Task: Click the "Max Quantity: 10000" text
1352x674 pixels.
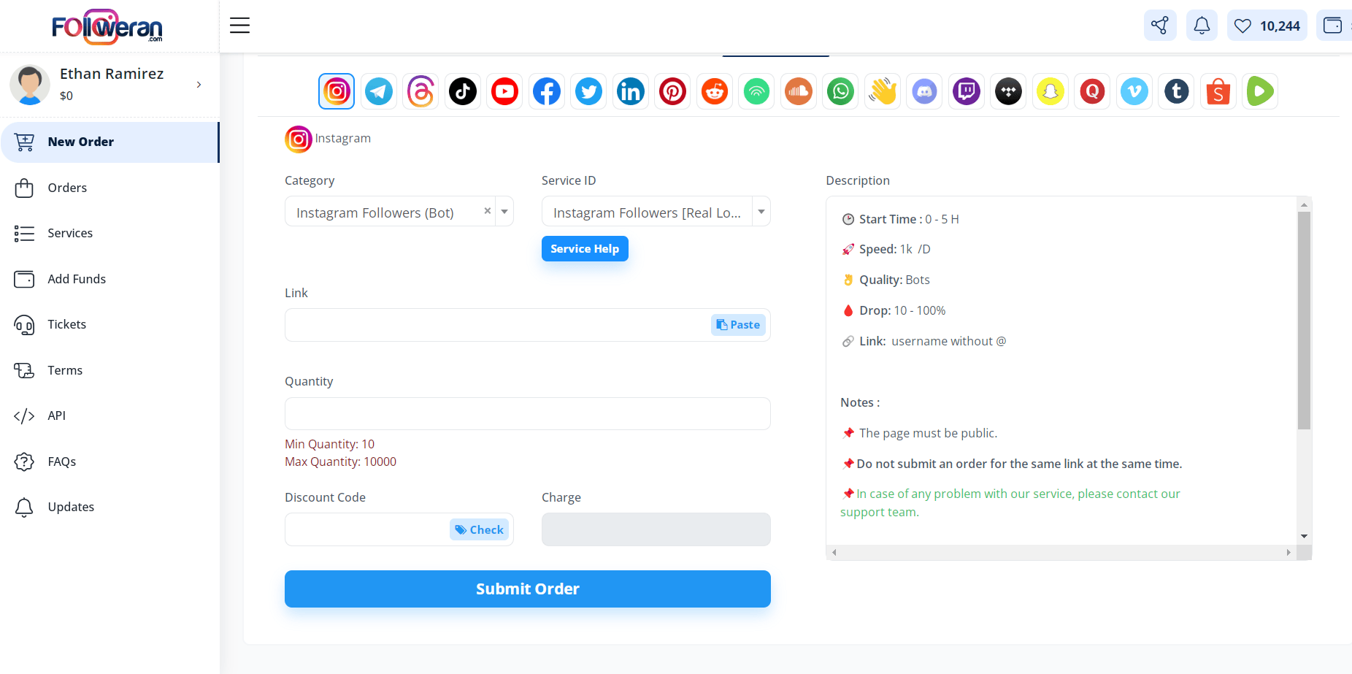Action: (340, 462)
